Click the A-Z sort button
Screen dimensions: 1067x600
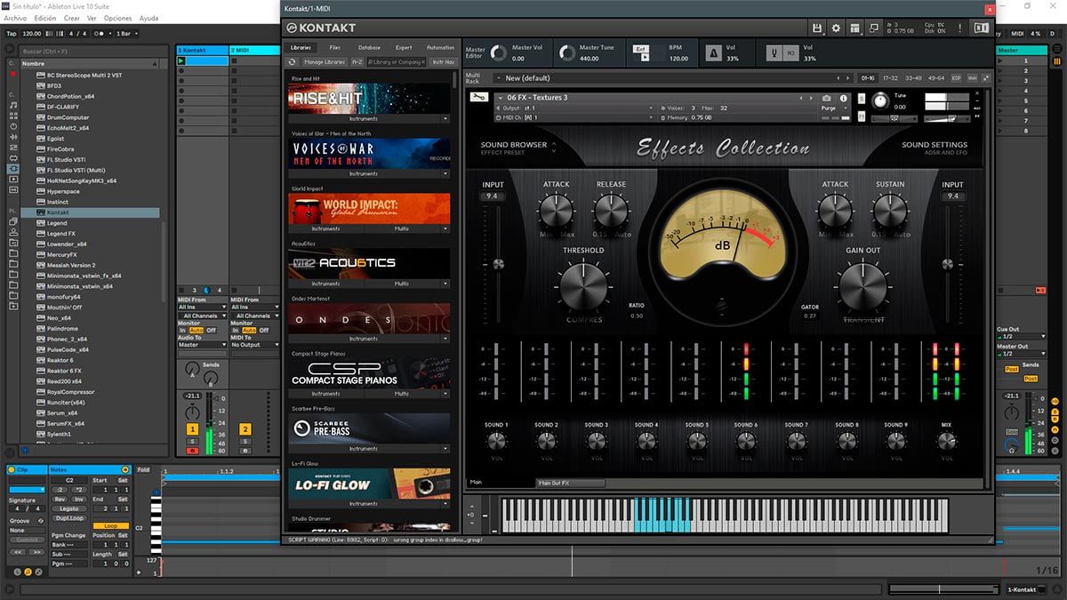pos(357,62)
